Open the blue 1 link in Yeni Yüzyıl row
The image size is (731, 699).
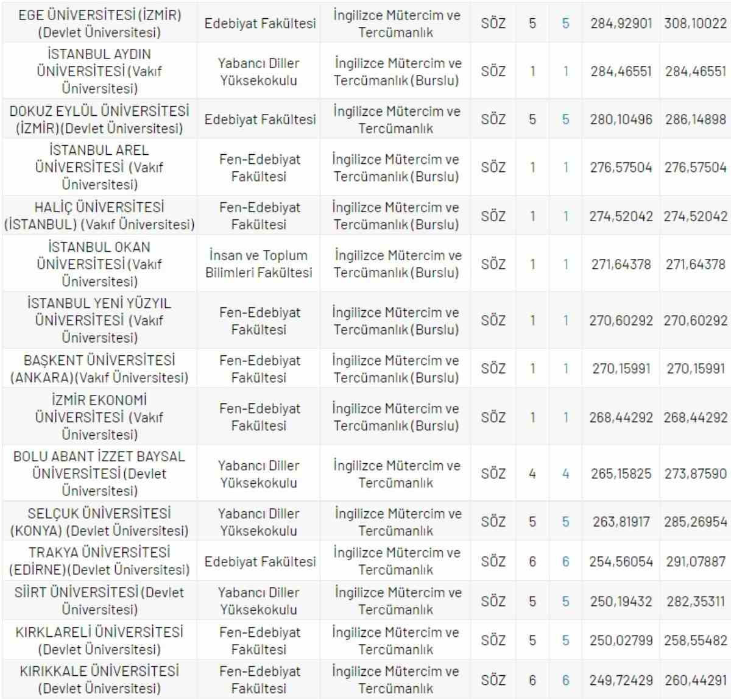565,321
